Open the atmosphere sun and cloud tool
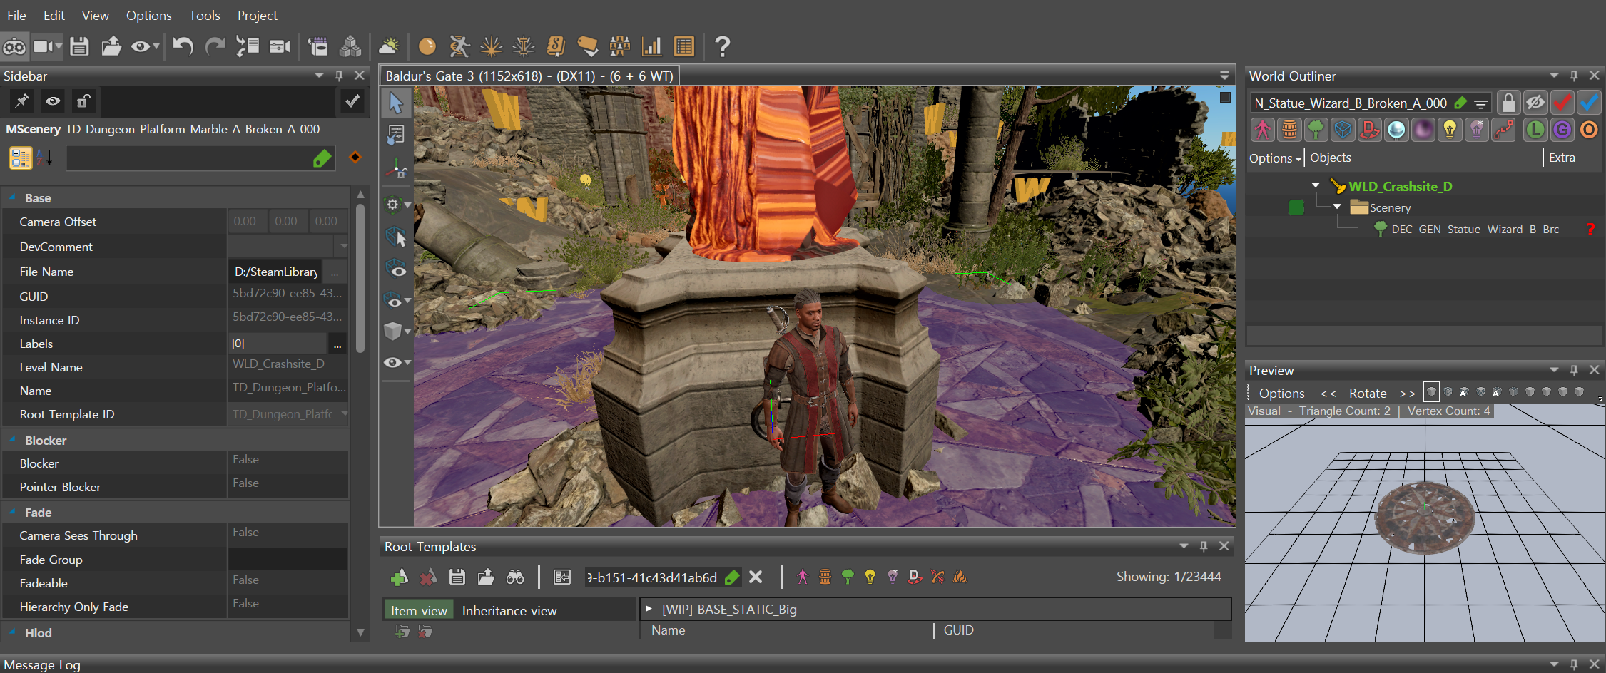 tap(389, 47)
